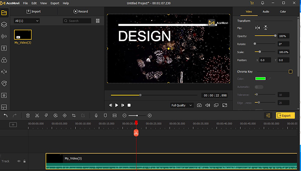Enter fullscreen preview mode
301x171 pixels.
(225, 105)
